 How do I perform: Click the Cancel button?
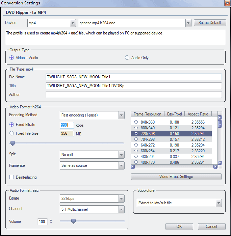(x=211, y=227)
